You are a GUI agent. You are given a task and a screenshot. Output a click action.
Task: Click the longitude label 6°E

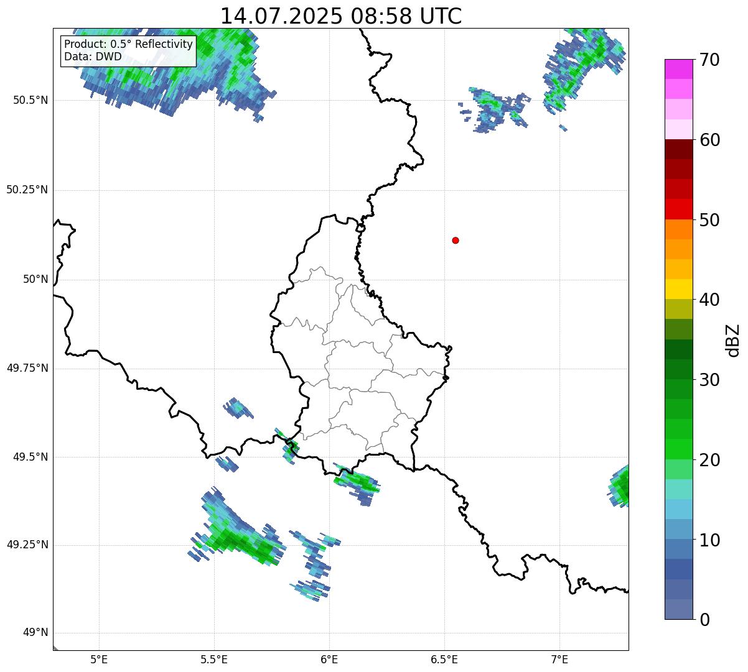click(x=329, y=660)
